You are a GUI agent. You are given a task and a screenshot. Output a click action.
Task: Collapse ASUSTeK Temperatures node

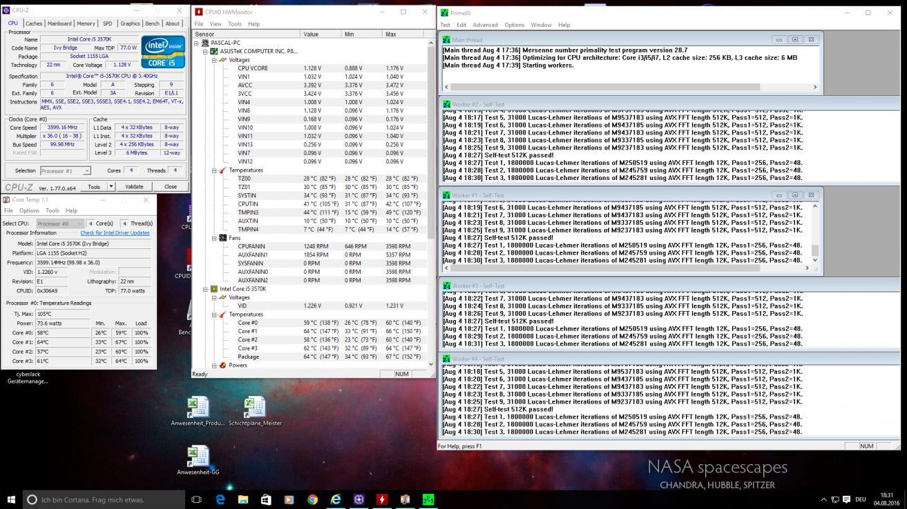coord(213,170)
